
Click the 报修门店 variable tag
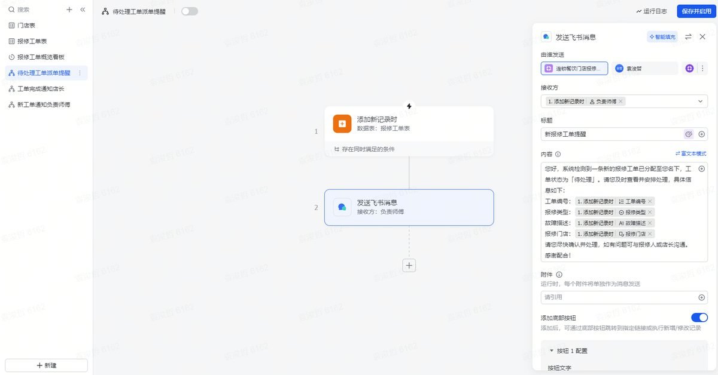pyautogui.click(x=614, y=233)
